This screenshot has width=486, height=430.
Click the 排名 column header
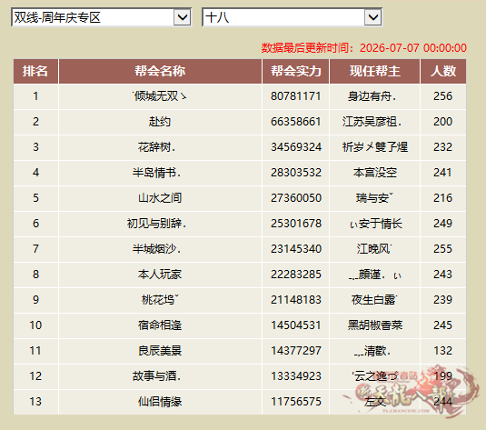click(x=35, y=71)
